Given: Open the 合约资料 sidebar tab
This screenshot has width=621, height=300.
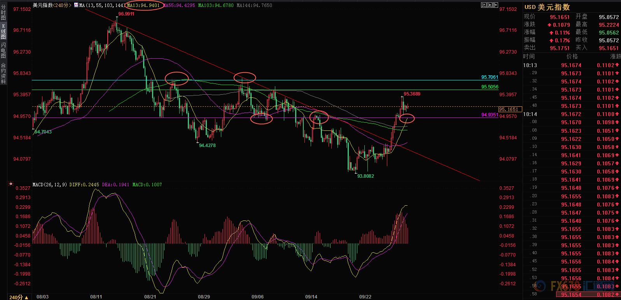Looking at the screenshot, I should [x=3, y=73].
